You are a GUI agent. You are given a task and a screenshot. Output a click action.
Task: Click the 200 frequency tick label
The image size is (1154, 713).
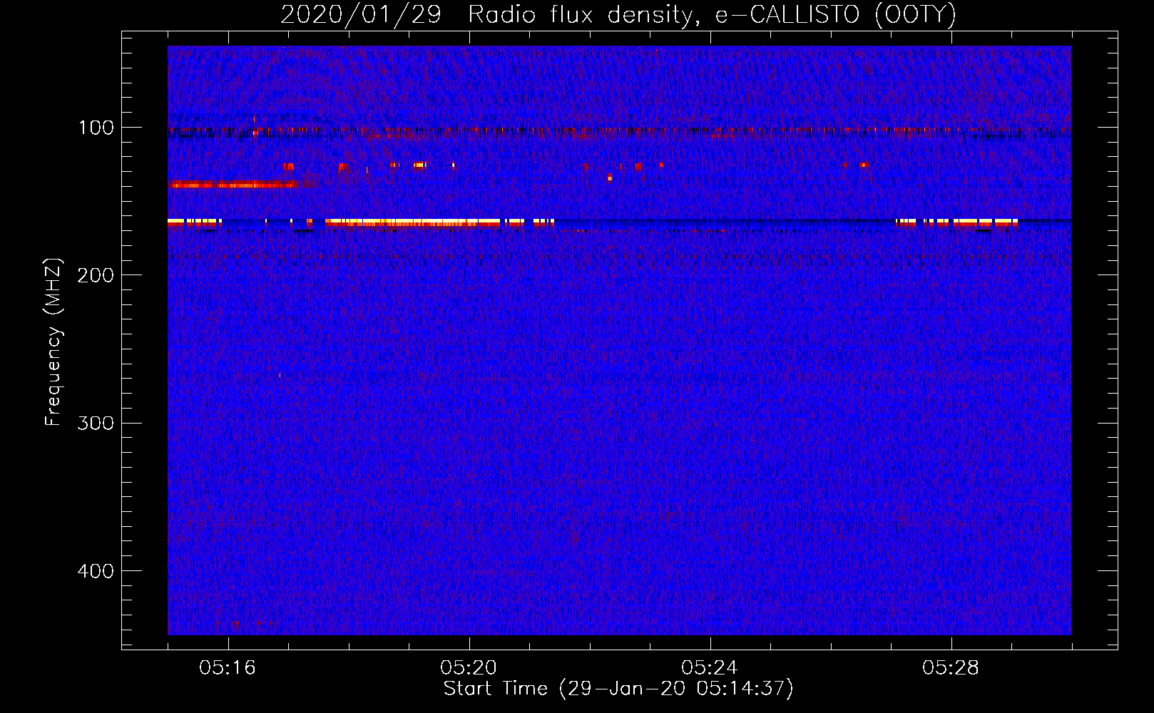[x=96, y=275]
